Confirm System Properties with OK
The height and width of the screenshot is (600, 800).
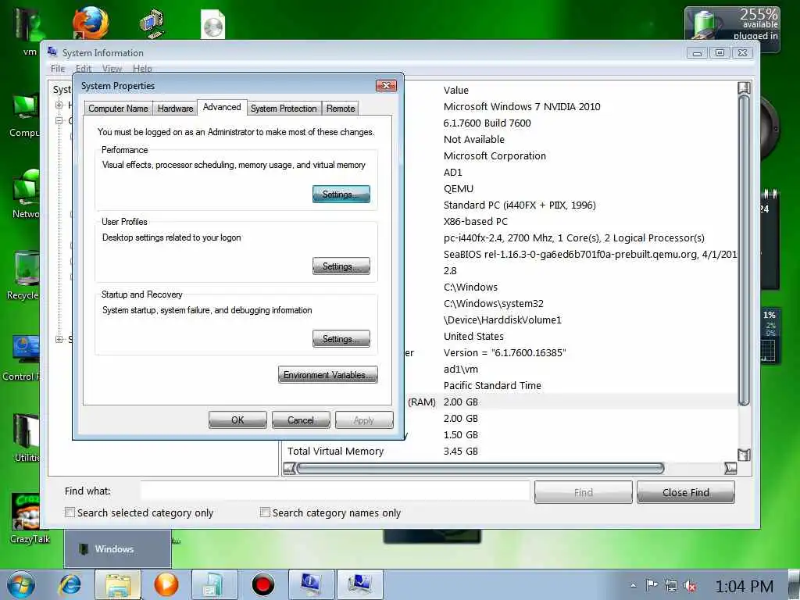(237, 420)
